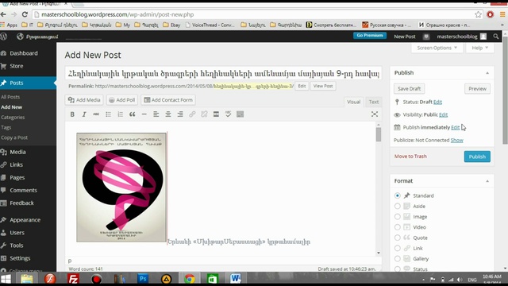The height and width of the screenshot is (286, 508).
Task: Open Dashboard in the sidebar
Action: click(x=23, y=53)
